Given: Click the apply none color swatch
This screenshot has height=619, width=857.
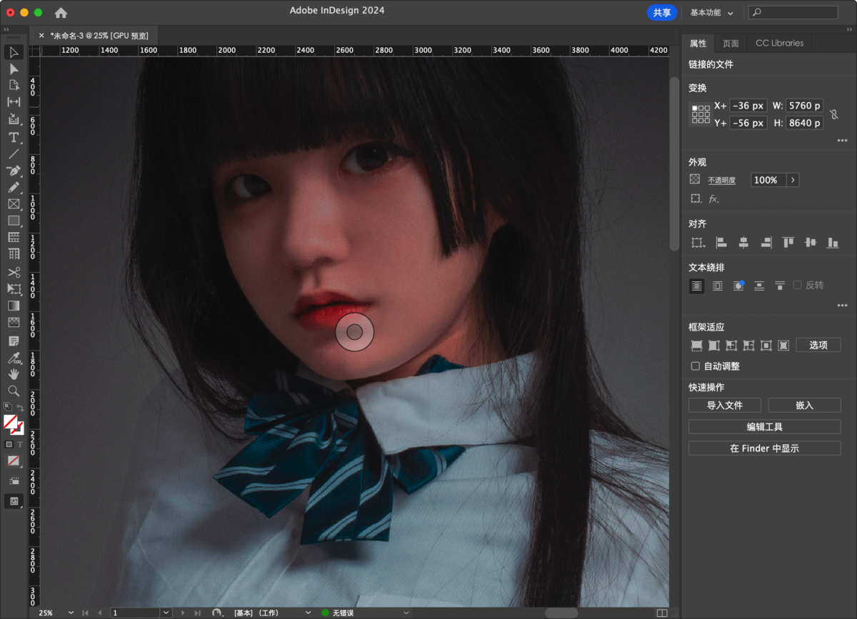Looking at the screenshot, I should click(x=14, y=461).
